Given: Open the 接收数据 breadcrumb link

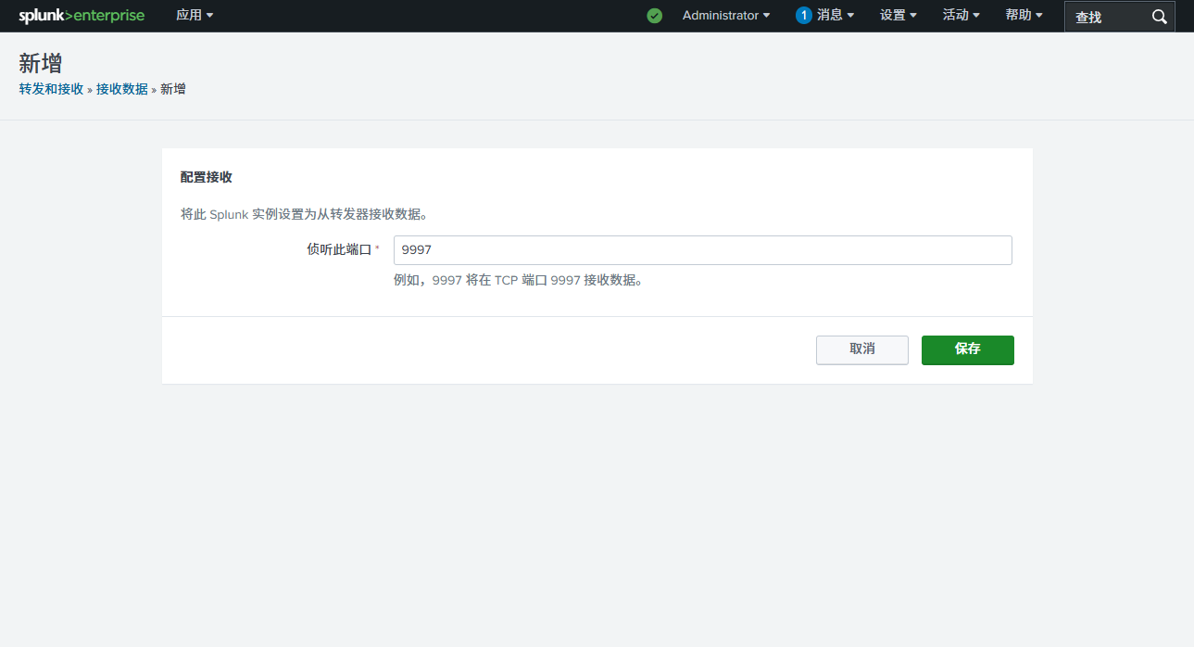Looking at the screenshot, I should pos(122,88).
